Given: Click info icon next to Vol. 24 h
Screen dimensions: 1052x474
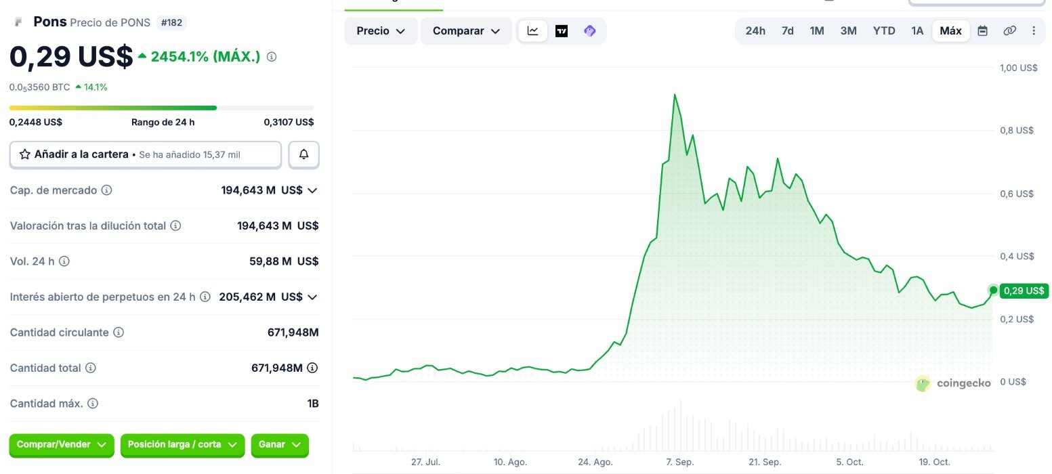Looking at the screenshot, I should 64,261.
